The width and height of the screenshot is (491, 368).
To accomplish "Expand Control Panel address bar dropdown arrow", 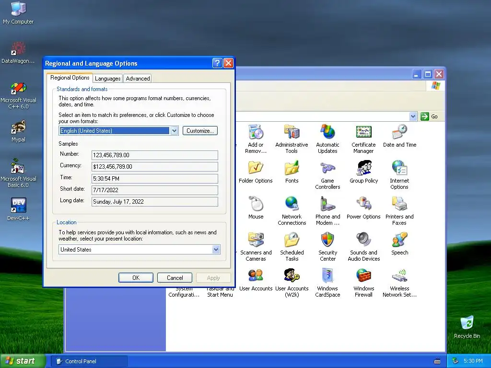I will click(x=413, y=116).
